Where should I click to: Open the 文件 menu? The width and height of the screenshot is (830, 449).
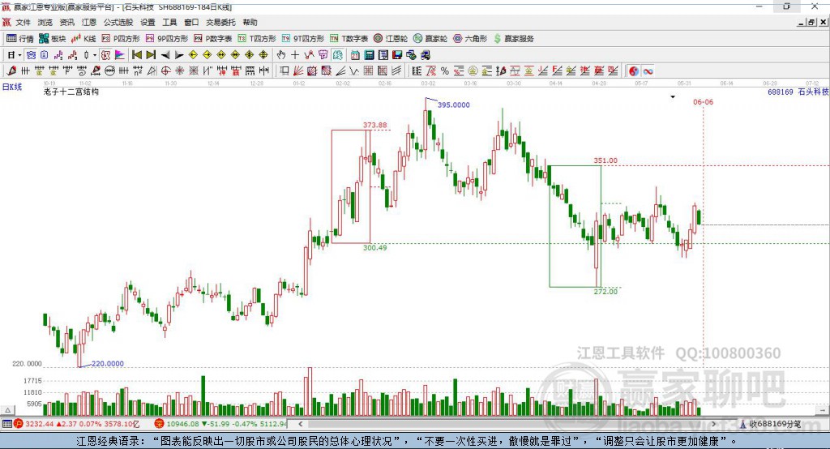(x=23, y=22)
